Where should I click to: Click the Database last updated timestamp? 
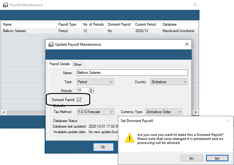coord(103,126)
